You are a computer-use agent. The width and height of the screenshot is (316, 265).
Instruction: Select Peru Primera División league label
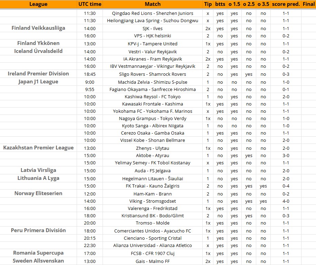38,230
